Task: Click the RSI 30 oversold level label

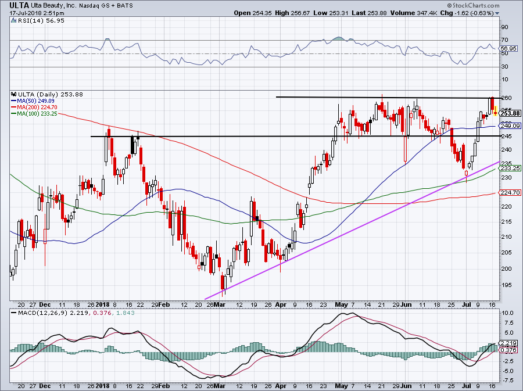Action: (x=504, y=67)
